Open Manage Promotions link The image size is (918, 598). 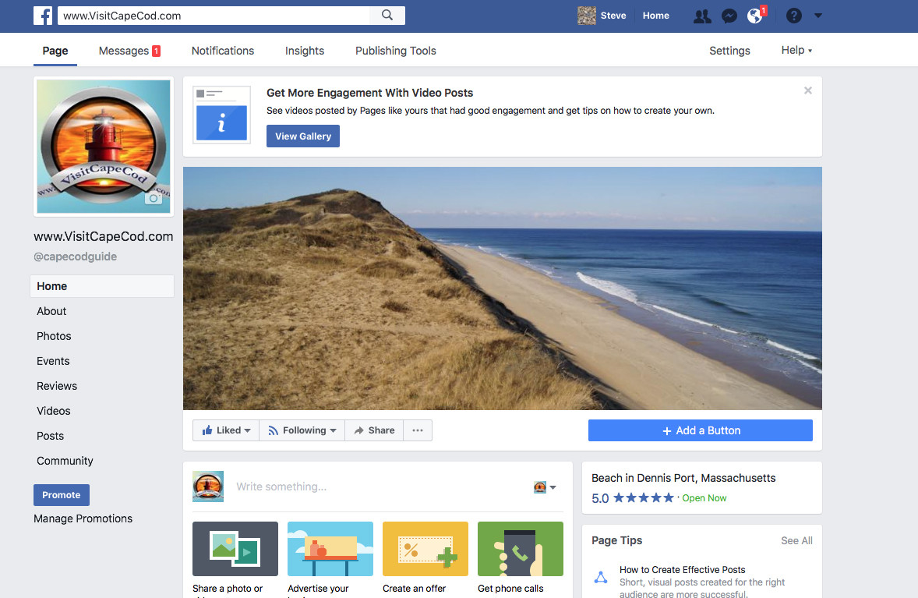pyautogui.click(x=83, y=518)
